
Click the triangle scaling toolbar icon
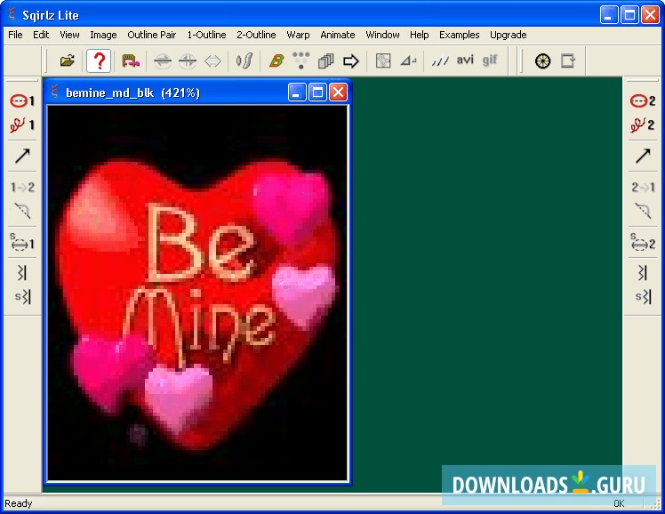click(408, 61)
